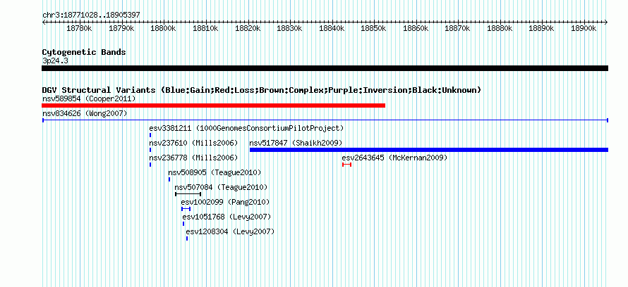
Task: Click the blue tick under esv1051768
Action: [183, 224]
